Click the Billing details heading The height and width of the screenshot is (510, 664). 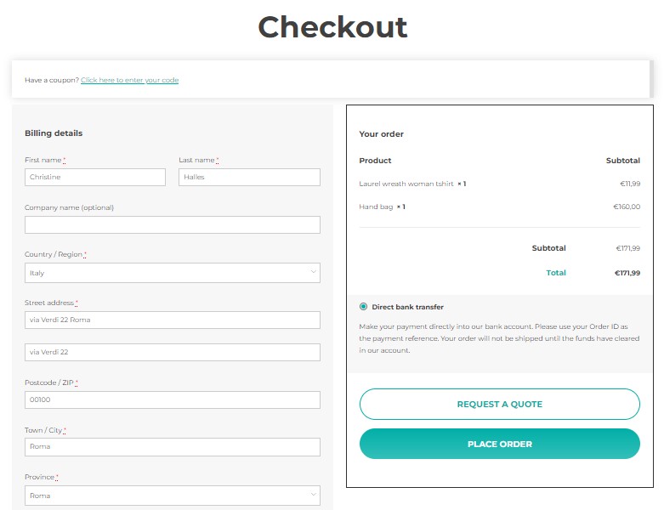[54, 133]
